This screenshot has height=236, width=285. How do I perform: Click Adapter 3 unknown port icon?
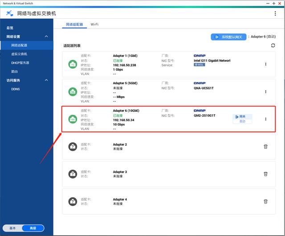[x=73, y=174]
